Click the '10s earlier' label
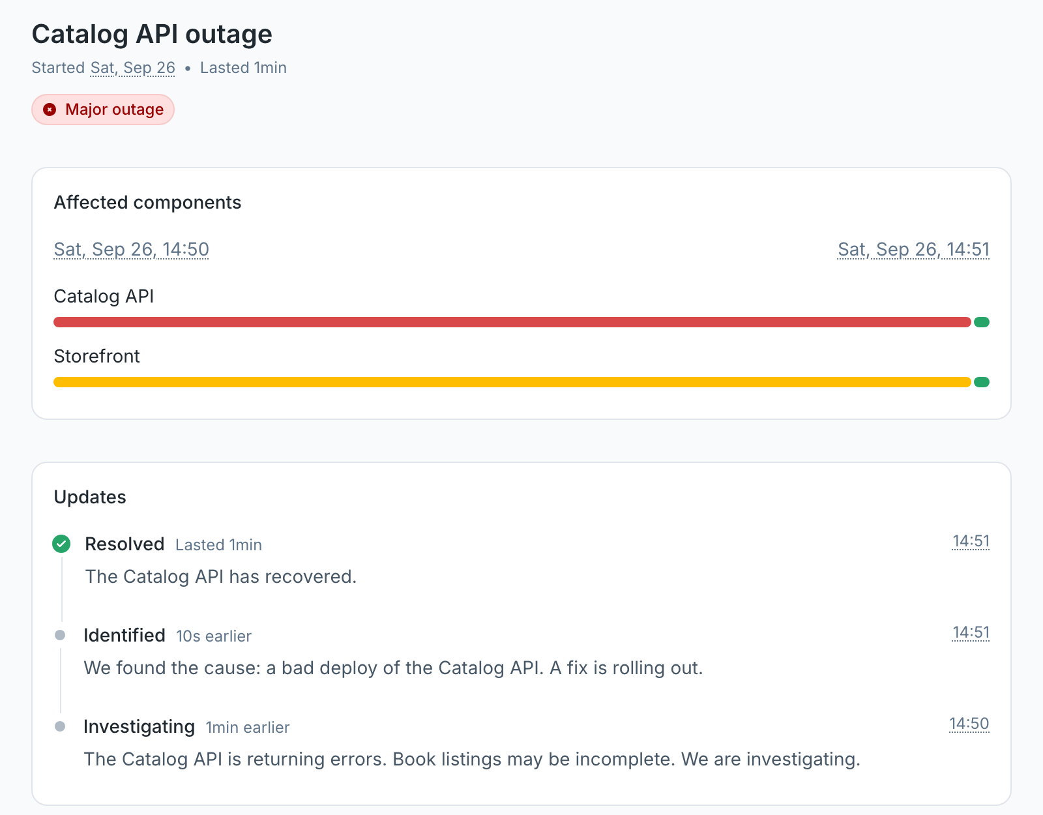1043x815 pixels. [214, 636]
